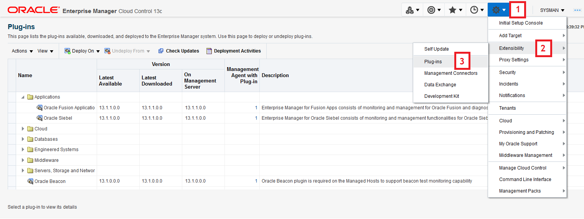The width and height of the screenshot is (584, 219).
Task: Click the Deployment Activities icon
Action: click(209, 51)
